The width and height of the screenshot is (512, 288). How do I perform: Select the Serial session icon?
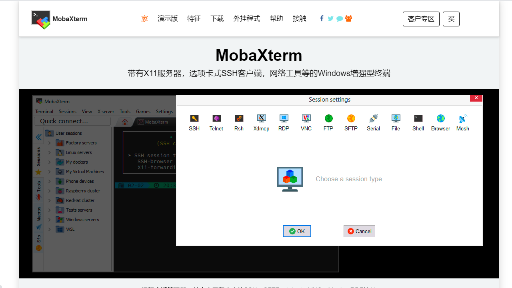click(373, 122)
